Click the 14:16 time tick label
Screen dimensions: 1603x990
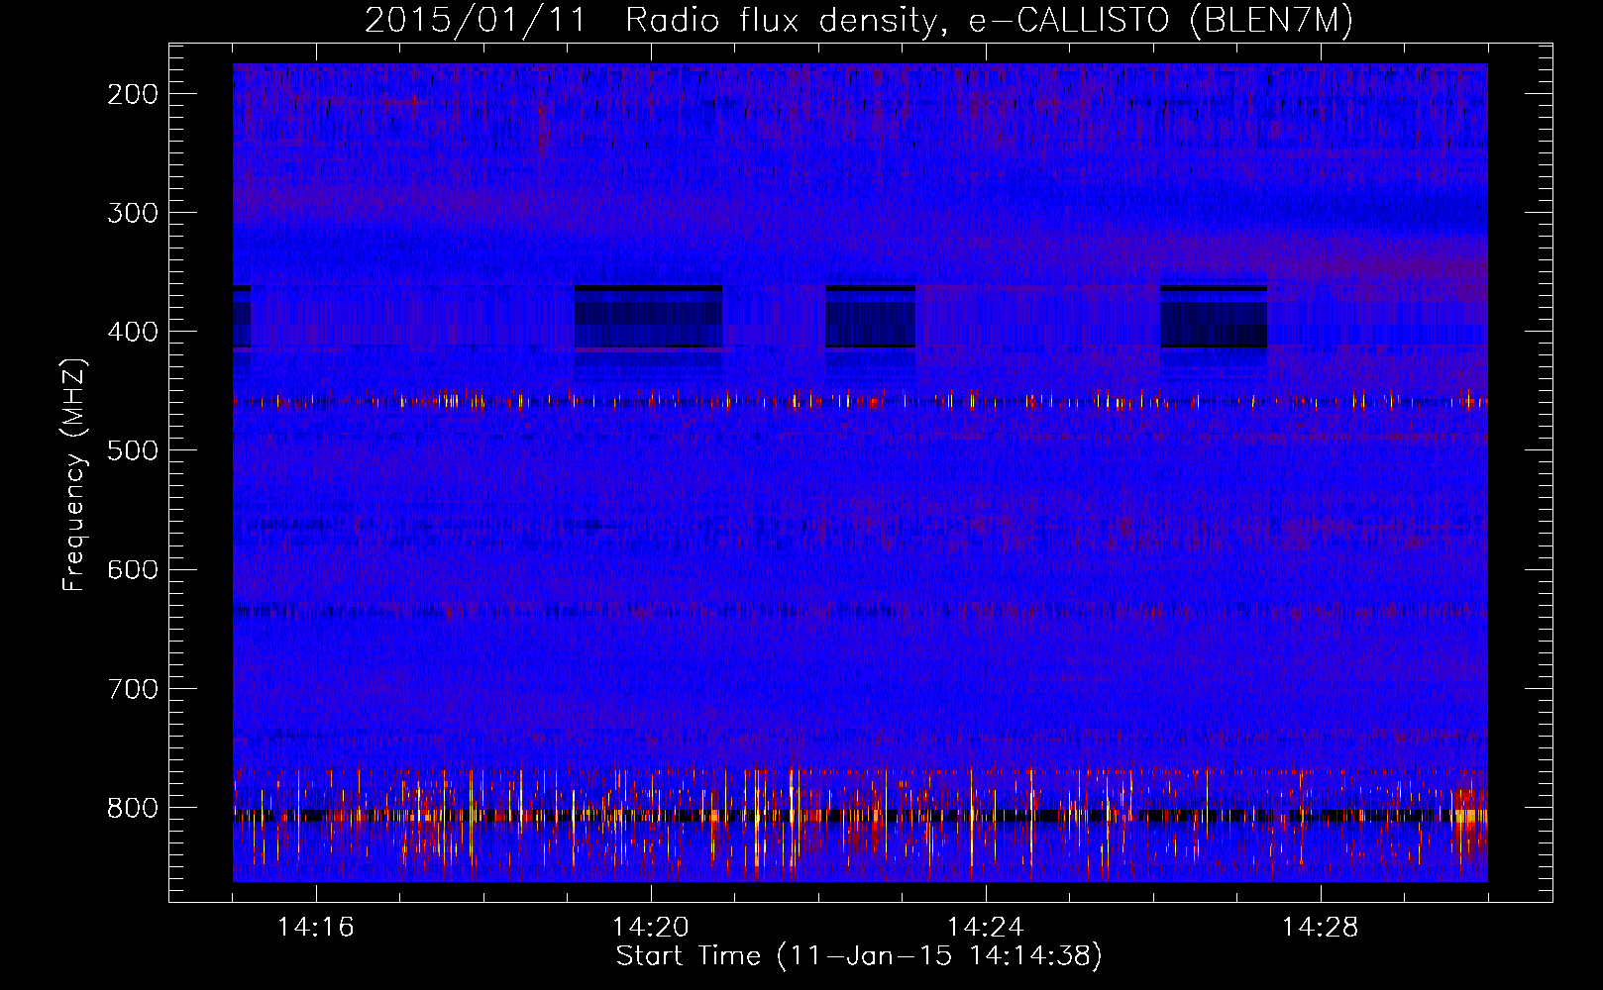(316, 928)
